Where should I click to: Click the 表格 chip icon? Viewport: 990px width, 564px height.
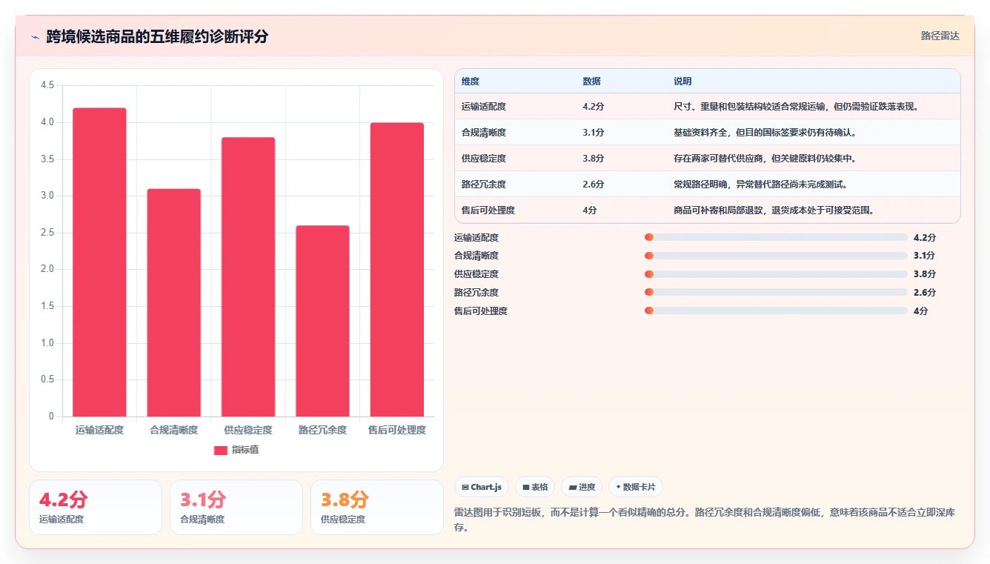[x=525, y=488]
